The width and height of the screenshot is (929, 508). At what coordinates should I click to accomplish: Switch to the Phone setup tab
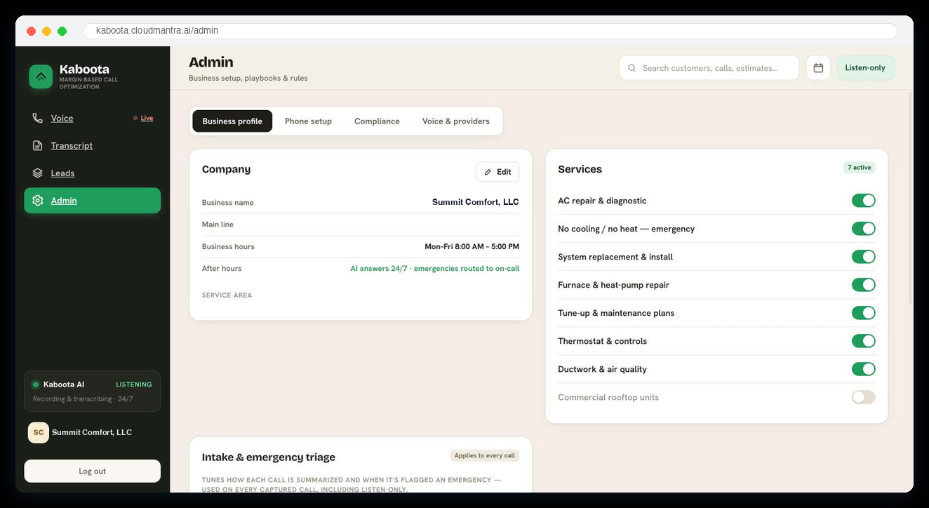(308, 121)
